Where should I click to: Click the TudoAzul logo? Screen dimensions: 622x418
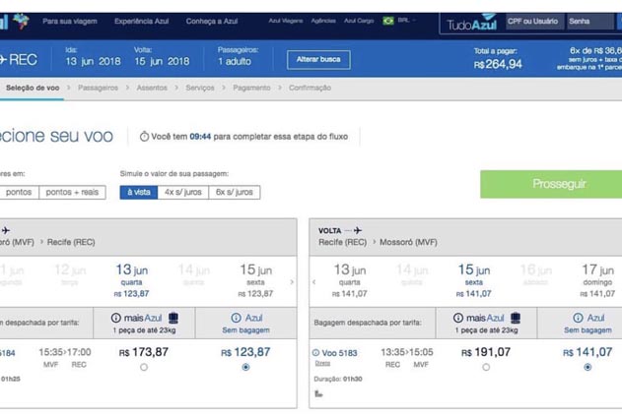coord(471,23)
